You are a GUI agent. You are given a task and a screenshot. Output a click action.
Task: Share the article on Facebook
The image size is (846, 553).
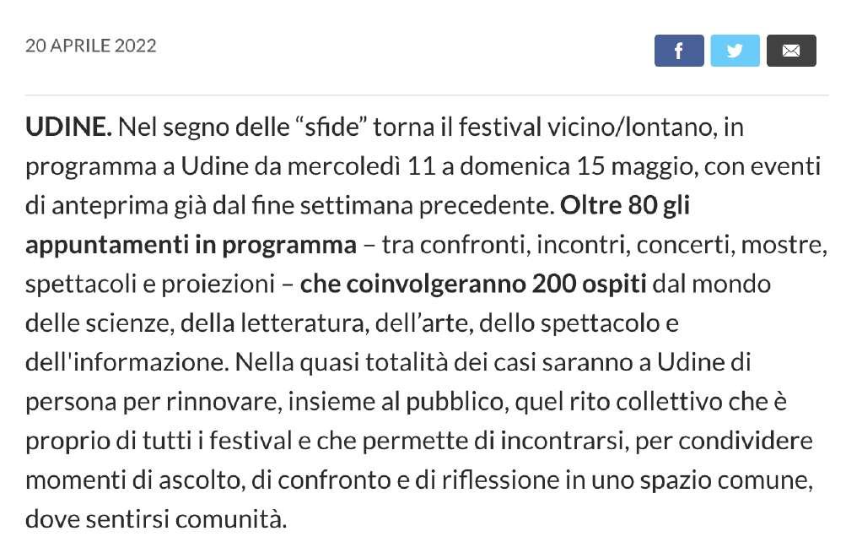pos(679,51)
